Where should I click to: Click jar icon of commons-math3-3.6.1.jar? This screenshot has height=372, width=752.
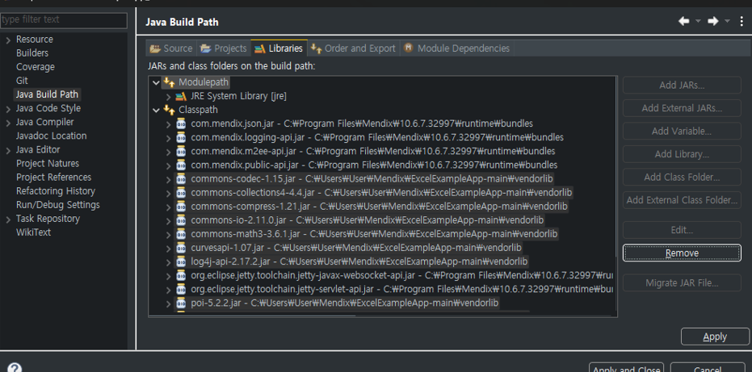181,234
